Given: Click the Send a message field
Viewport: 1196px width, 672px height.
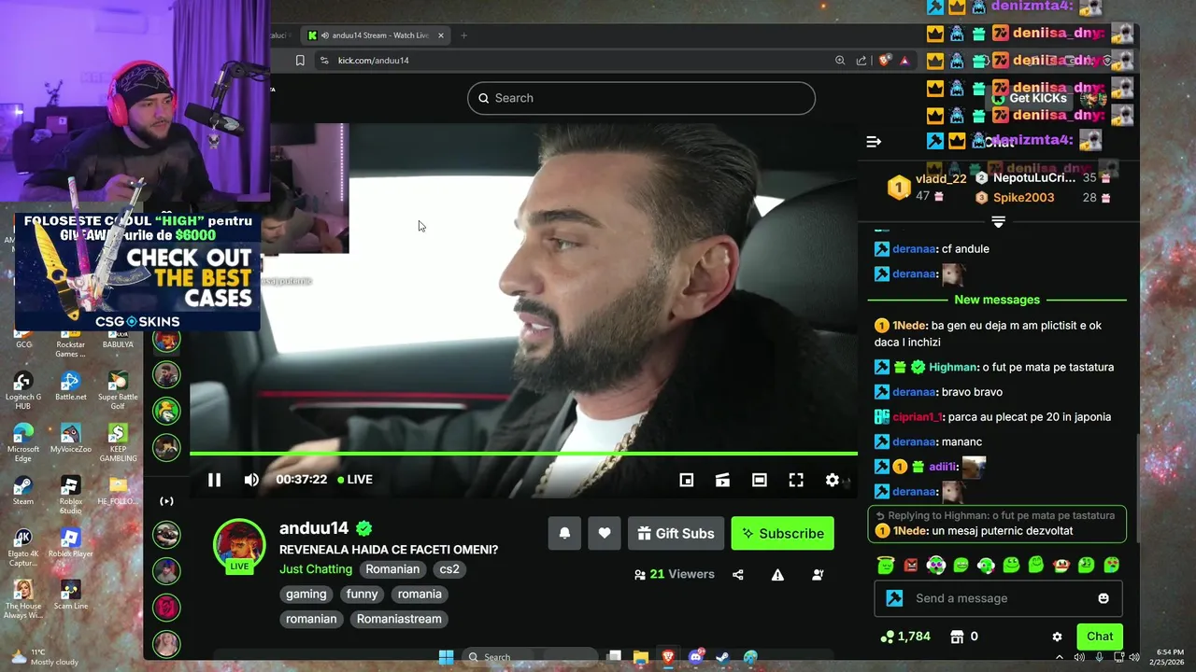Looking at the screenshot, I should (x=998, y=598).
